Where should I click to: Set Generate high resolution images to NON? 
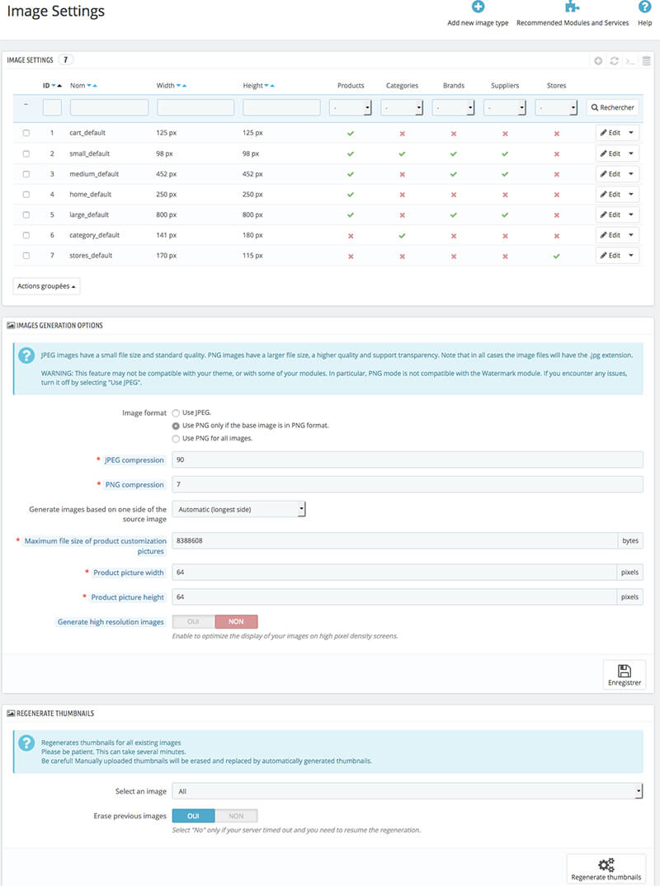click(236, 621)
